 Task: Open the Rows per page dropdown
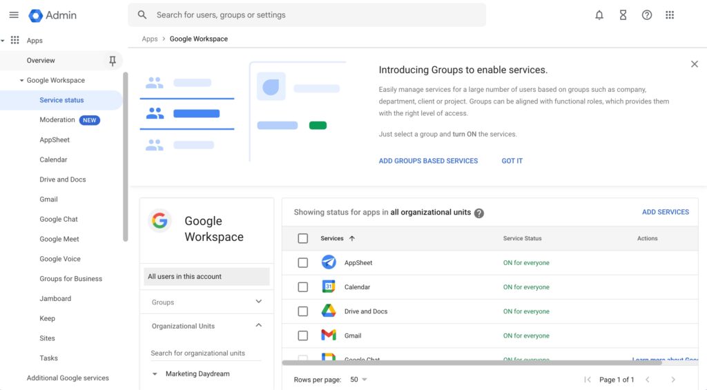click(x=359, y=380)
